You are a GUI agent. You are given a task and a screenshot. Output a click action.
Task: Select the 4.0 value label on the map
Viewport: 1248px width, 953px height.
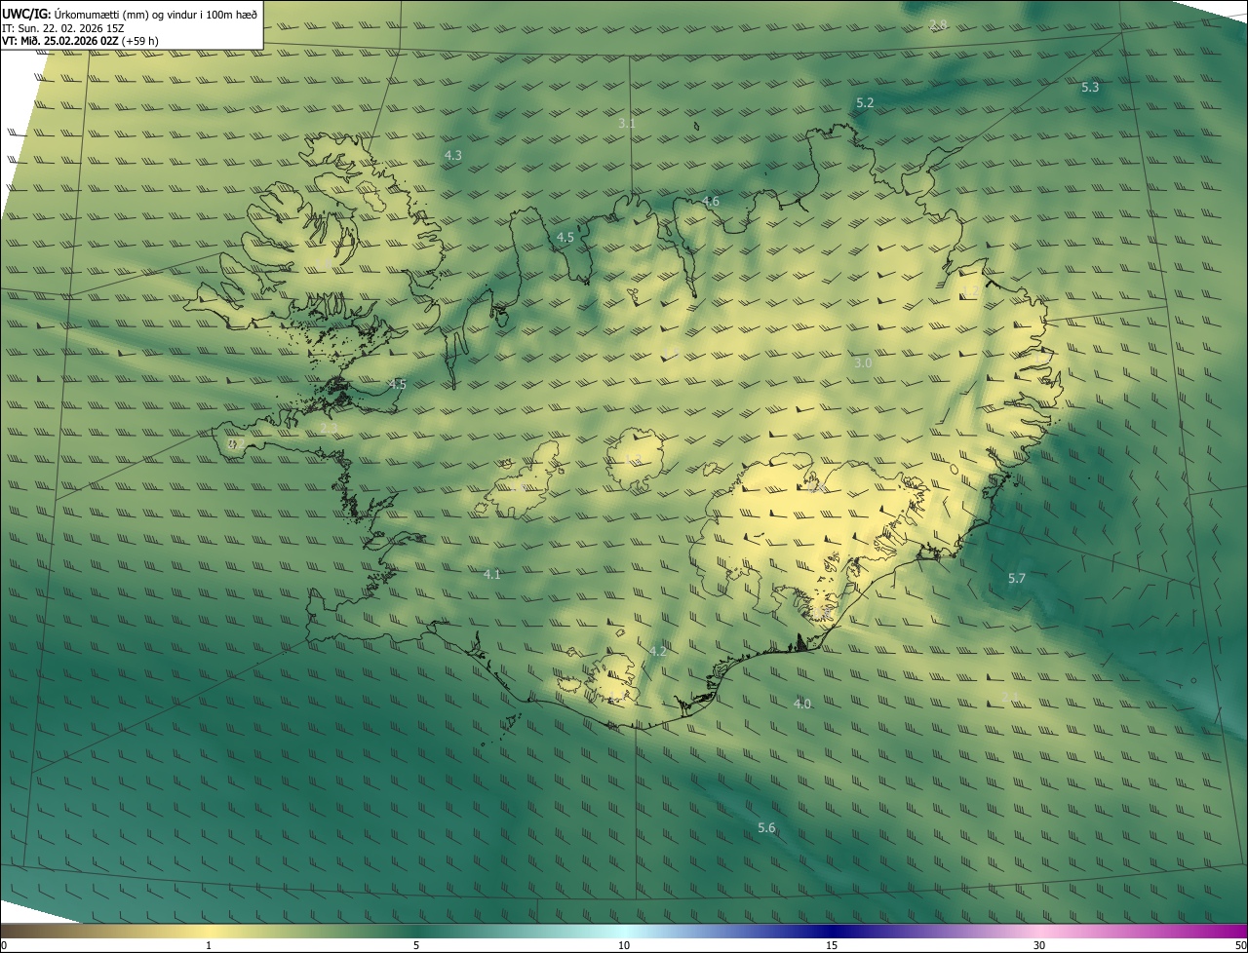[x=801, y=704]
